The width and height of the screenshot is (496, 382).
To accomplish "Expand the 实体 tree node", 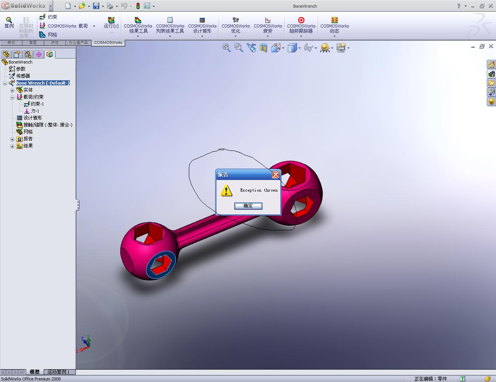I will coord(12,90).
